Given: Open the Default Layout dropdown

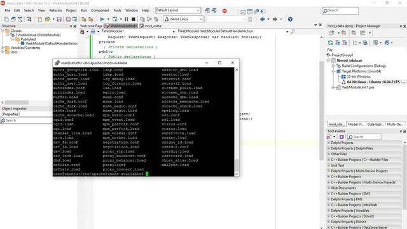Looking at the screenshot, I should pos(198,10).
